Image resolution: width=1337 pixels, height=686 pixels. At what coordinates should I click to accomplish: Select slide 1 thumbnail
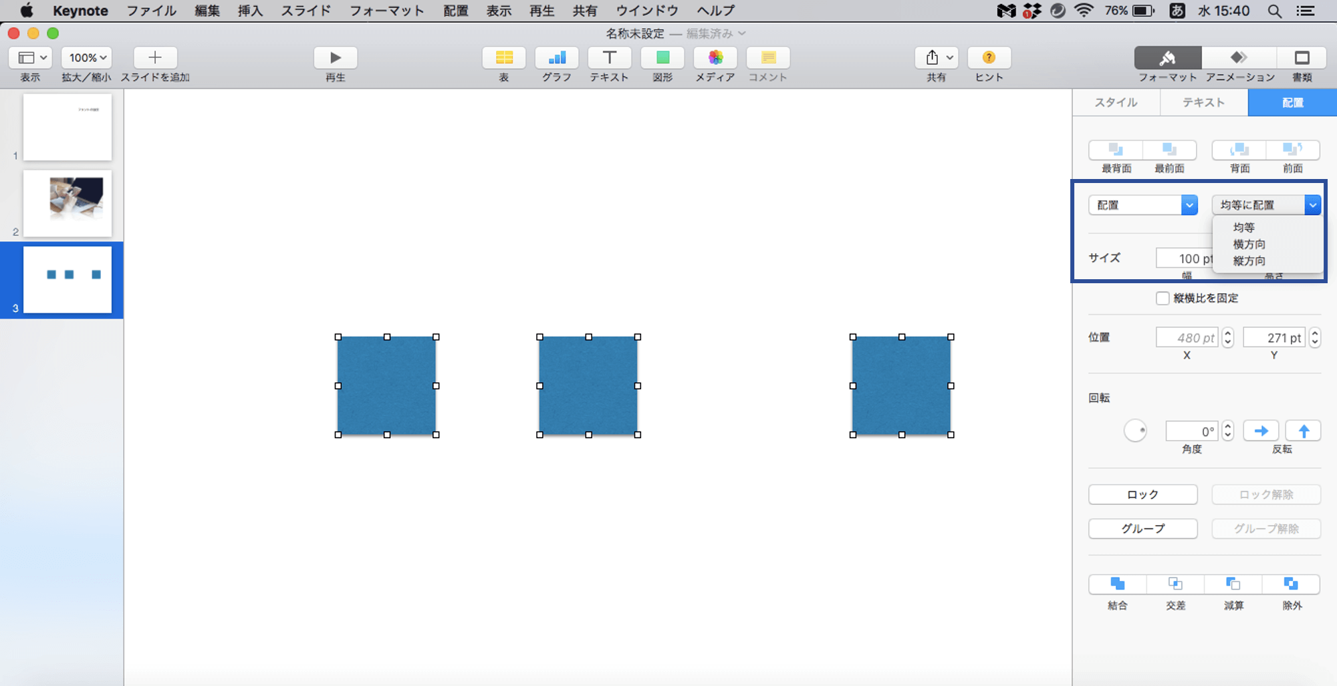pyautogui.click(x=68, y=127)
